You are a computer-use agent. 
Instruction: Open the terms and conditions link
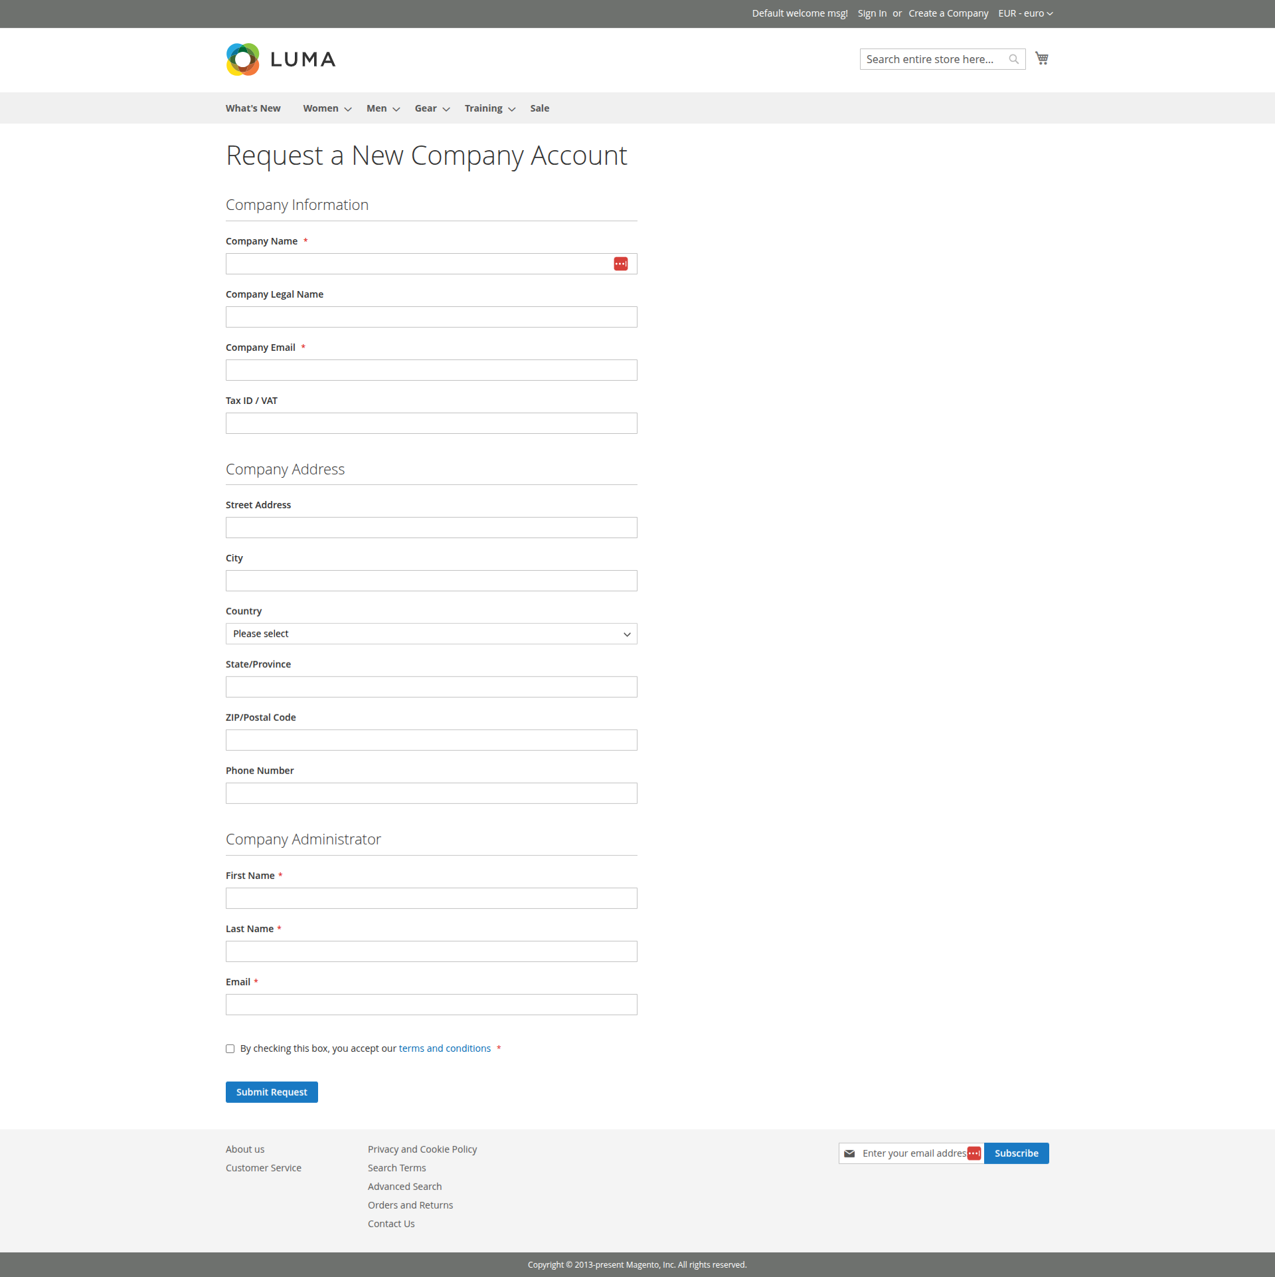point(444,1048)
